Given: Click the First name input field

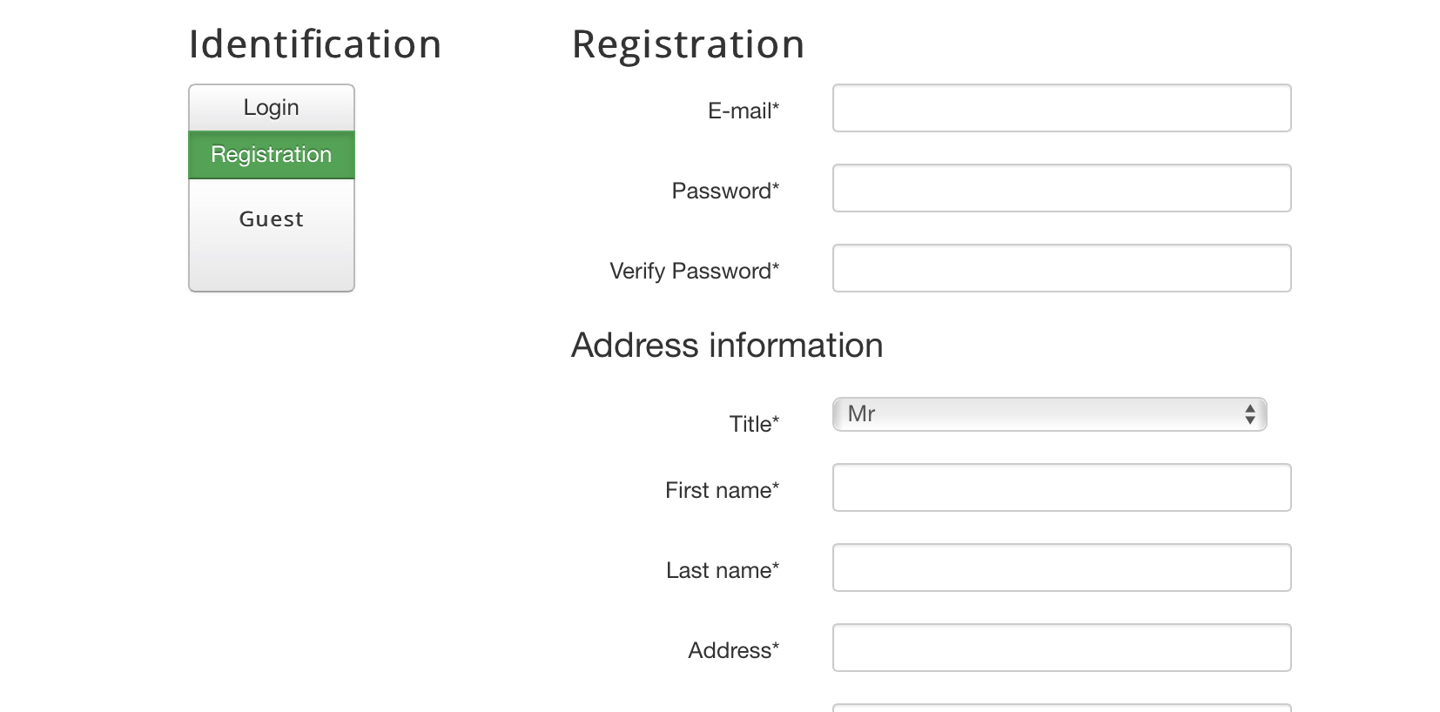Looking at the screenshot, I should [x=1061, y=487].
